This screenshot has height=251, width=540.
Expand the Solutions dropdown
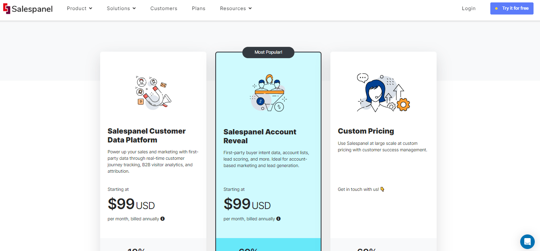121,8
